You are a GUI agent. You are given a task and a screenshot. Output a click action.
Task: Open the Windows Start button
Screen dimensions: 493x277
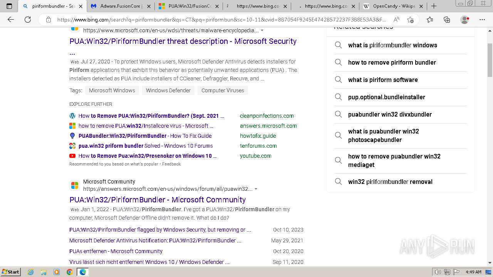pyautogui.click(x=10, y=272)
